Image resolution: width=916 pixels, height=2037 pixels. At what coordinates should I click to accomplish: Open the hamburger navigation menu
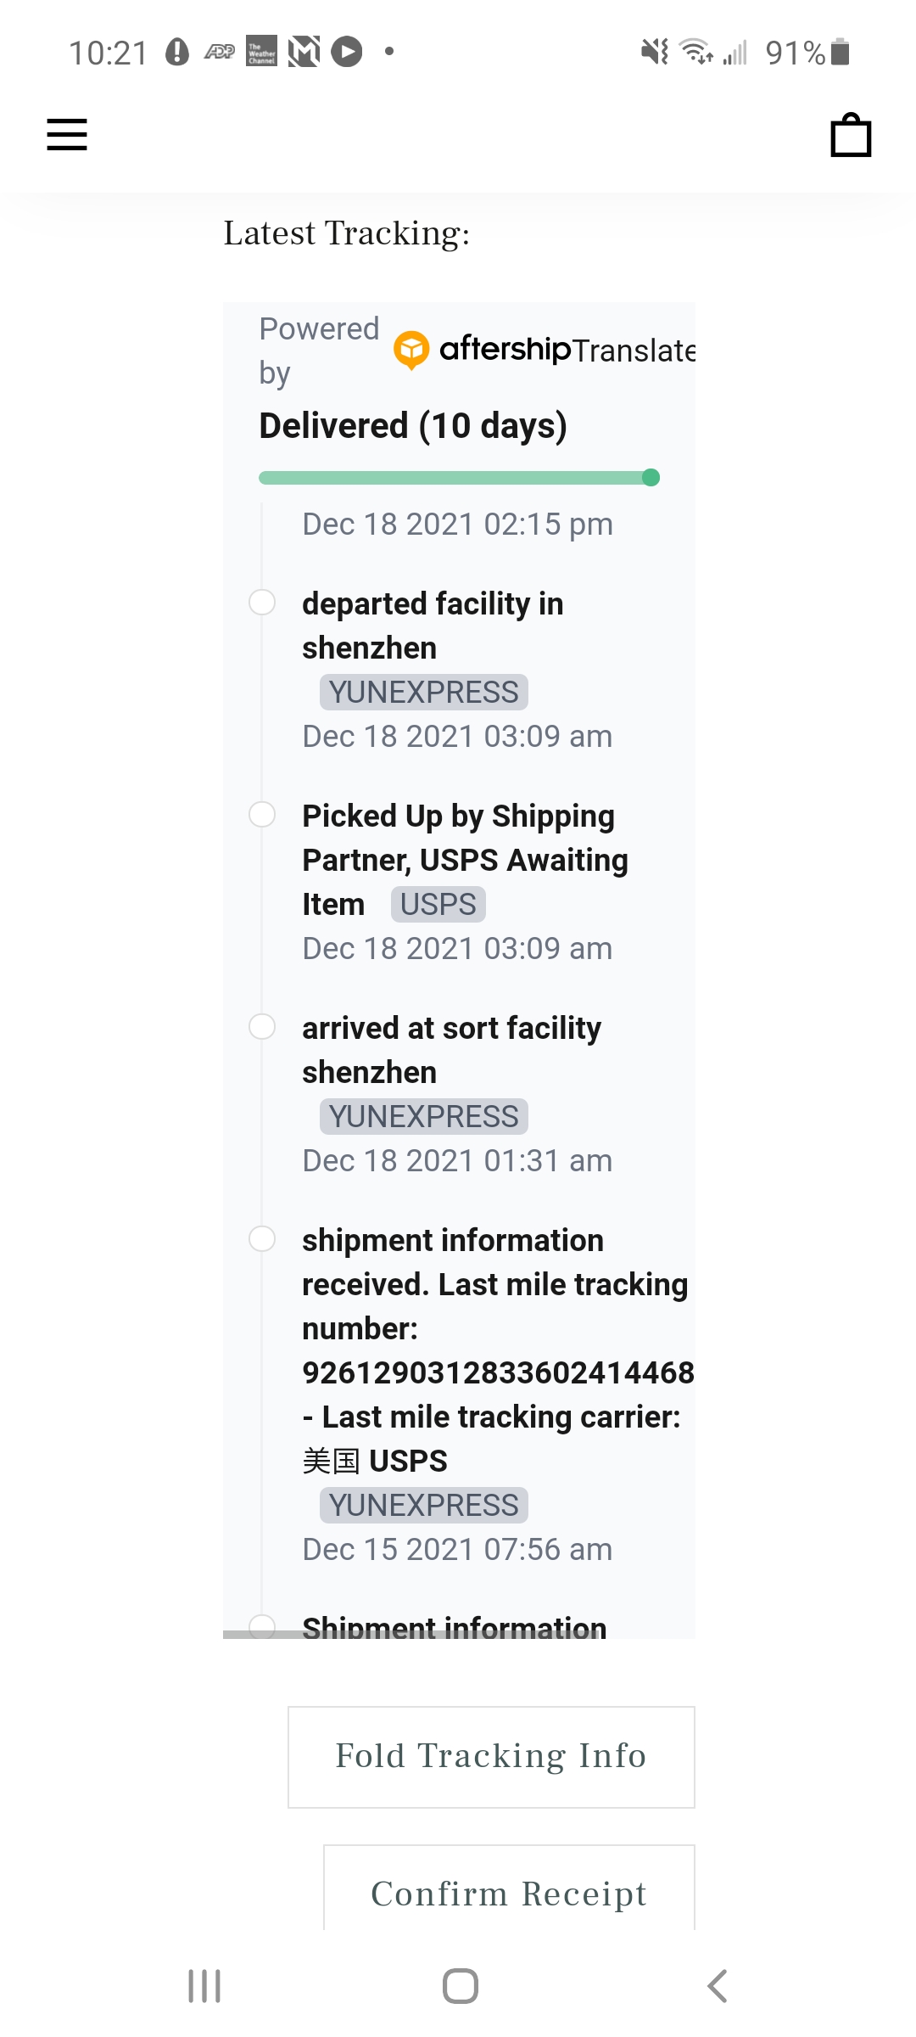pyautogui.click(x=67, y=134)
